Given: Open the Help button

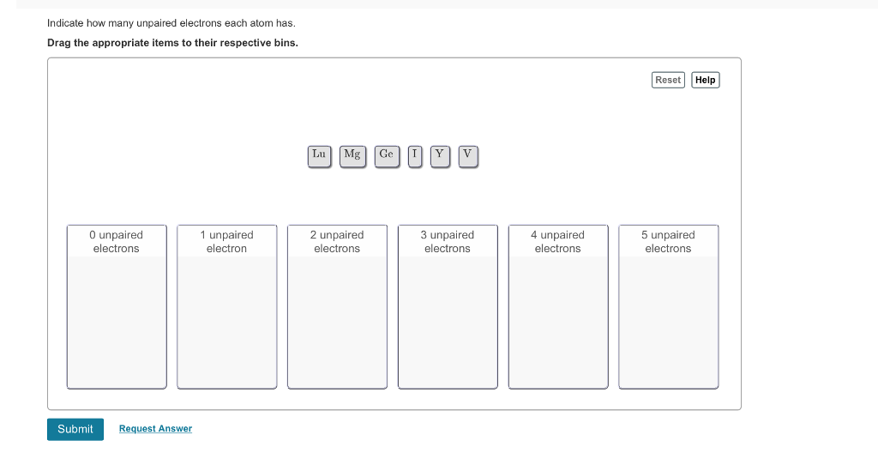Looking at the screenshot, I should (706, 80).
